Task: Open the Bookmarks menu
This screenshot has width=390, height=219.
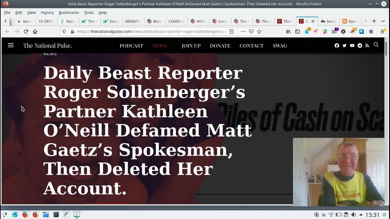Action: point(69,12)
